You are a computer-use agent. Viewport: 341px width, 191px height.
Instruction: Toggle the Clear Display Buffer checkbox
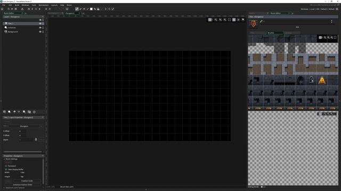tap(6, 169)
